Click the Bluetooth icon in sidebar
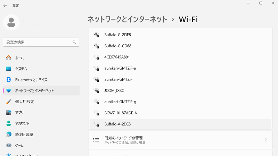The width and height of the screenshot is (278, 156). [x=8, y=80]
